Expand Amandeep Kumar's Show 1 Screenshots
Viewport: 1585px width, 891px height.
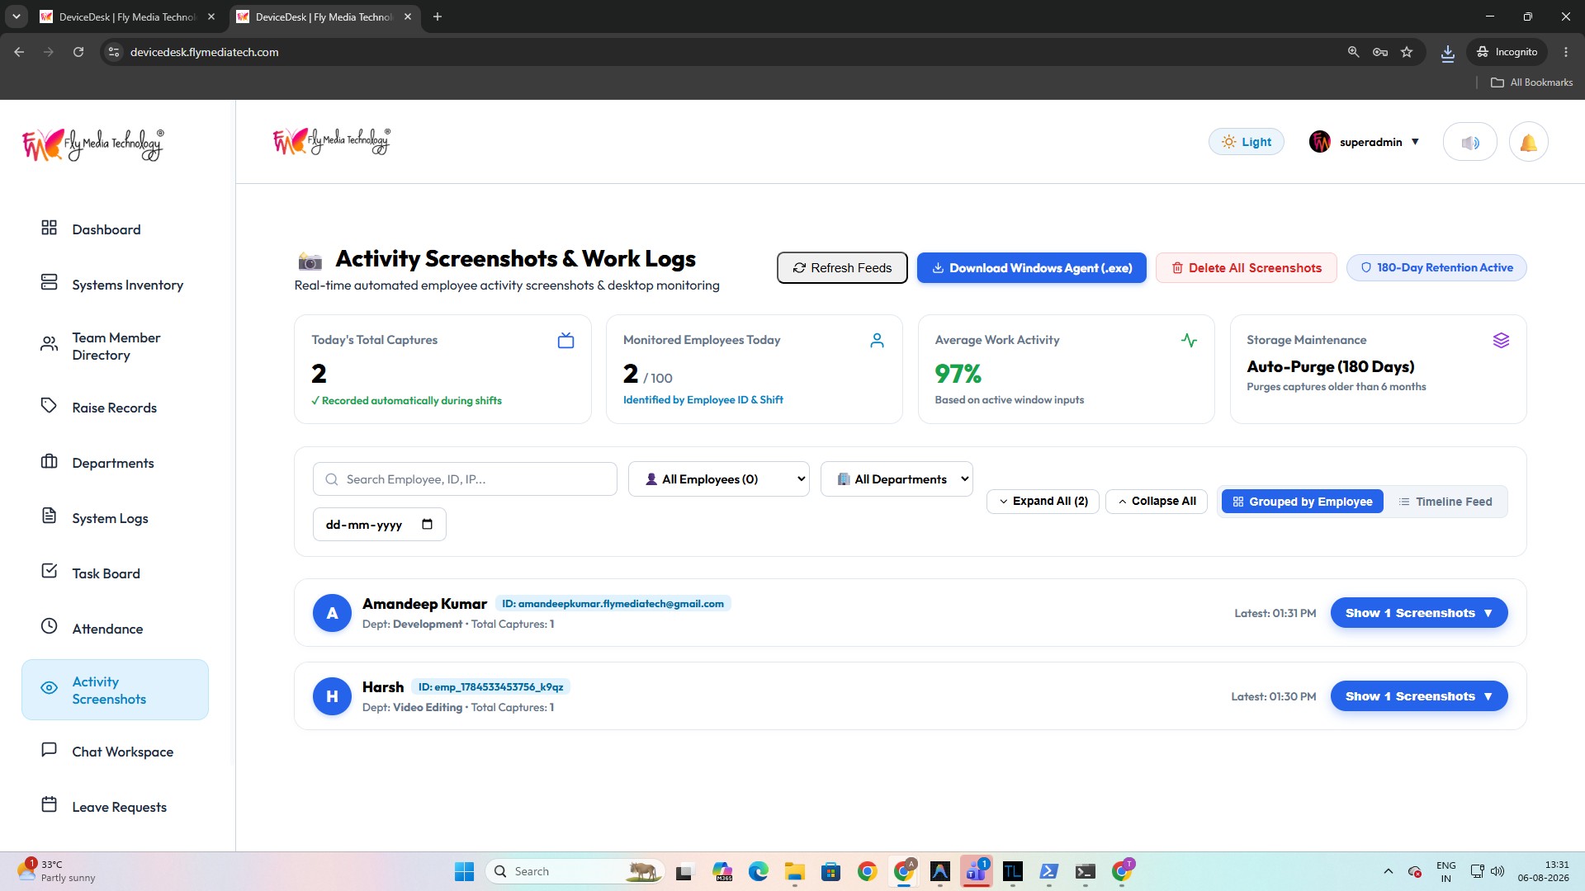click(1418, 613)
